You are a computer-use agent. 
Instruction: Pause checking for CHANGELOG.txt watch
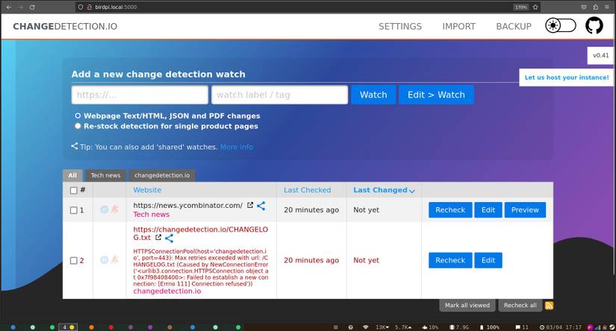104,259
